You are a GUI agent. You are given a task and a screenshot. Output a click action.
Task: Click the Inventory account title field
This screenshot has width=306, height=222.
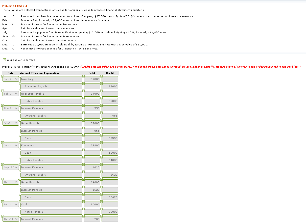point(51,79)
